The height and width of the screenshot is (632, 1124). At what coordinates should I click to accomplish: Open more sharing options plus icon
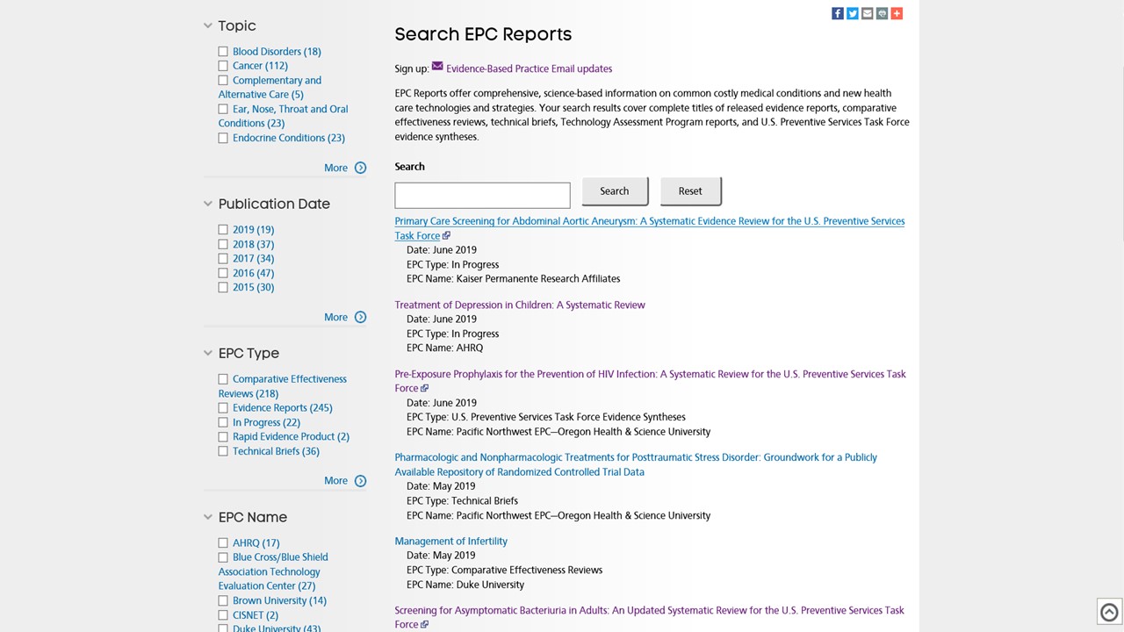[x=897, y=13]
